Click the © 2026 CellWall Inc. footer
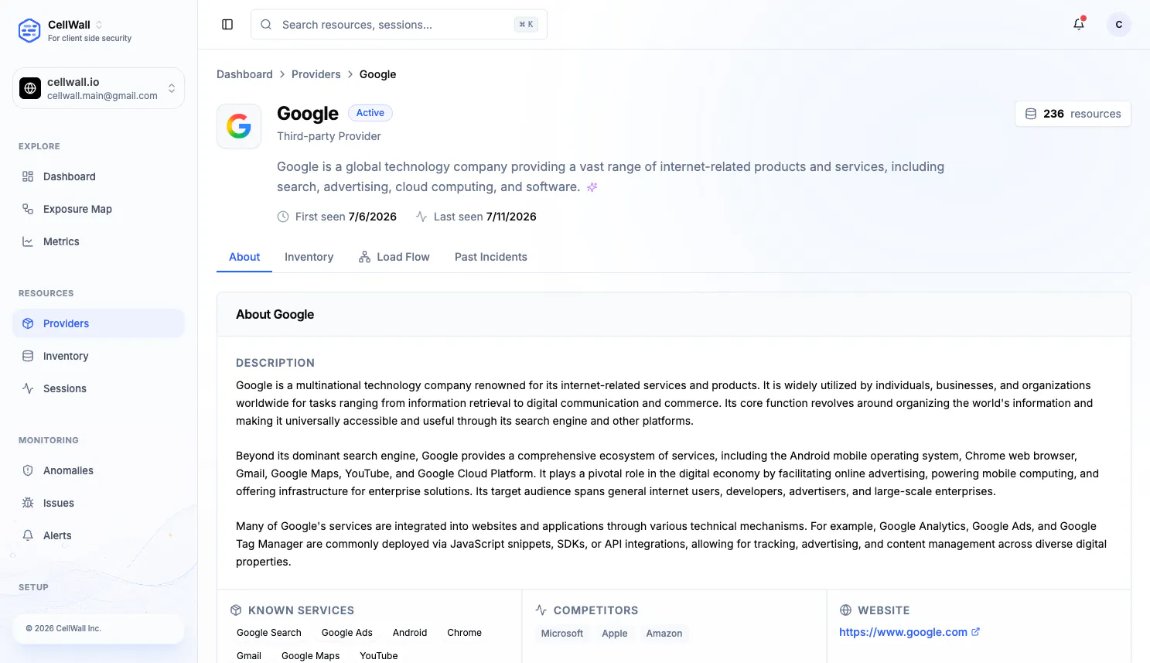The width and height of the screenshot is (1150, 663). [x=63, y=628]
